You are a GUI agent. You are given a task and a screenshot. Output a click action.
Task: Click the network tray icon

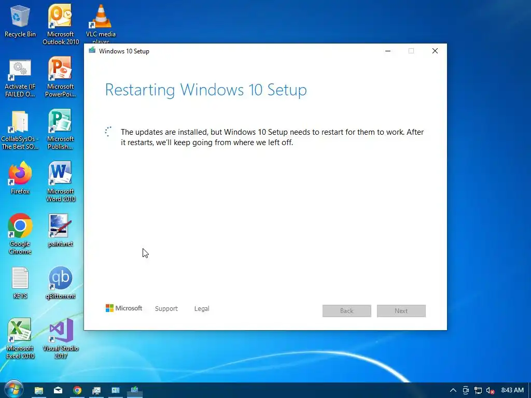coord(478,390)
